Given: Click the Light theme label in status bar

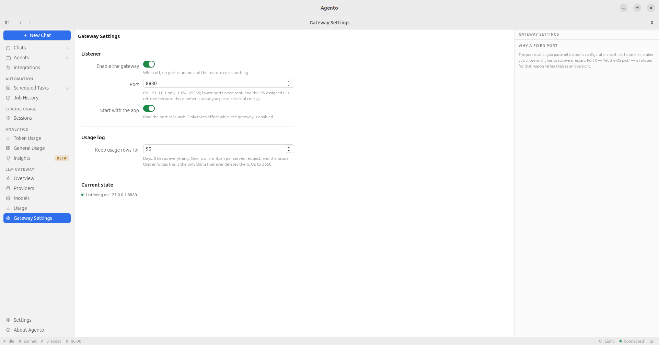Looking at the screenshot, I should point(609,341).
